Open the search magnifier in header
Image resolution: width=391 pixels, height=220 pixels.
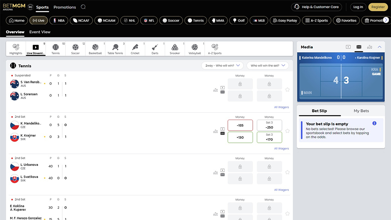[83, 7]
